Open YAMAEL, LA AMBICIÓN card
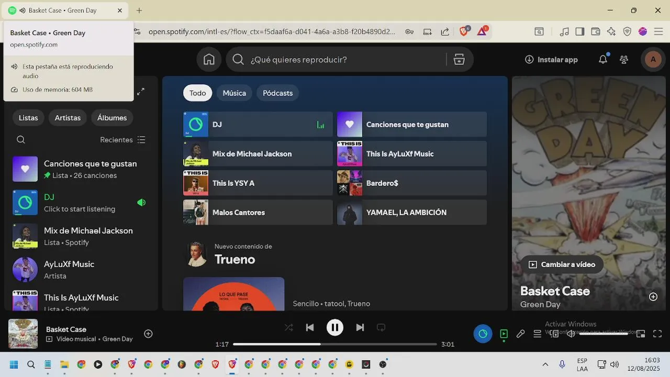Screen dimensions: 670x377 click(412, 213)
